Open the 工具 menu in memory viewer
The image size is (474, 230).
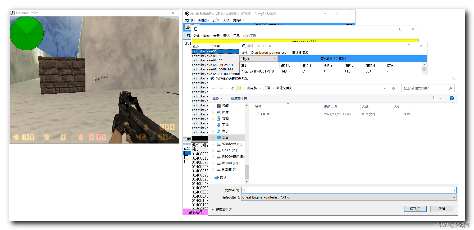click(236, 36)
